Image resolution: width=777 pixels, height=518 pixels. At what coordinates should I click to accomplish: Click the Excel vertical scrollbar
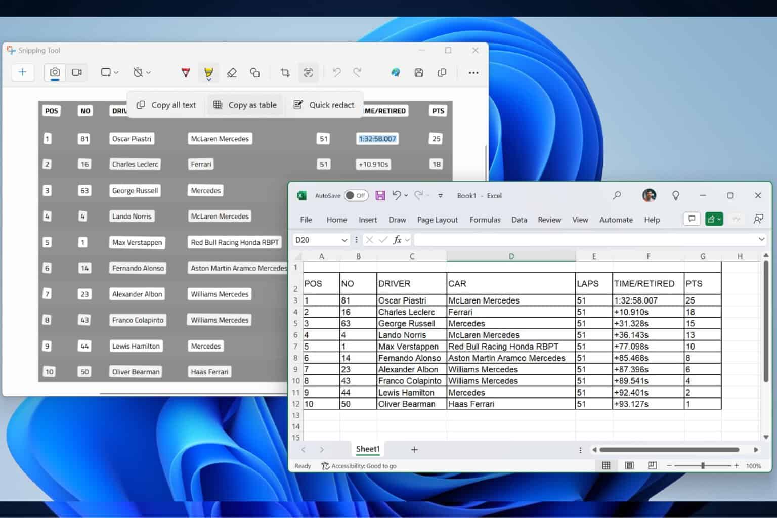tap(766, 321)
